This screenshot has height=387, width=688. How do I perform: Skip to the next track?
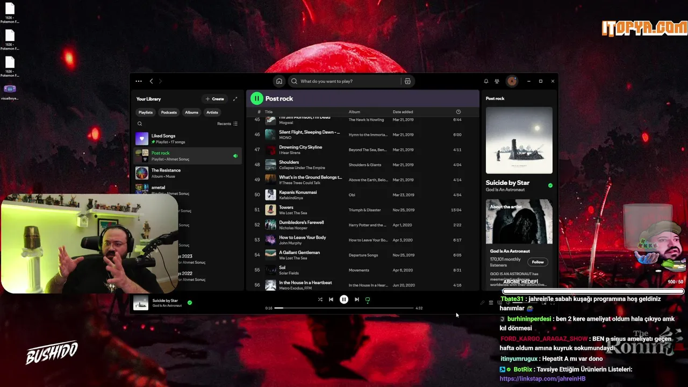tap(357, 299)
